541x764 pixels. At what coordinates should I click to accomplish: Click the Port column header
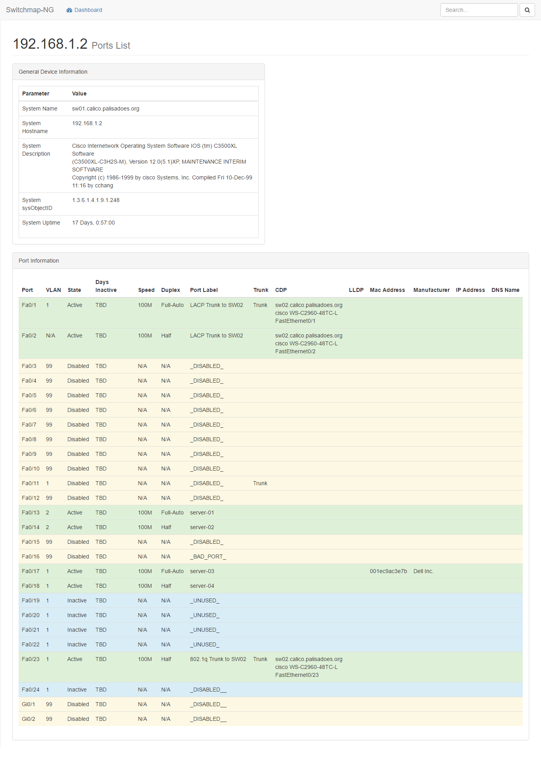point(27,290)
